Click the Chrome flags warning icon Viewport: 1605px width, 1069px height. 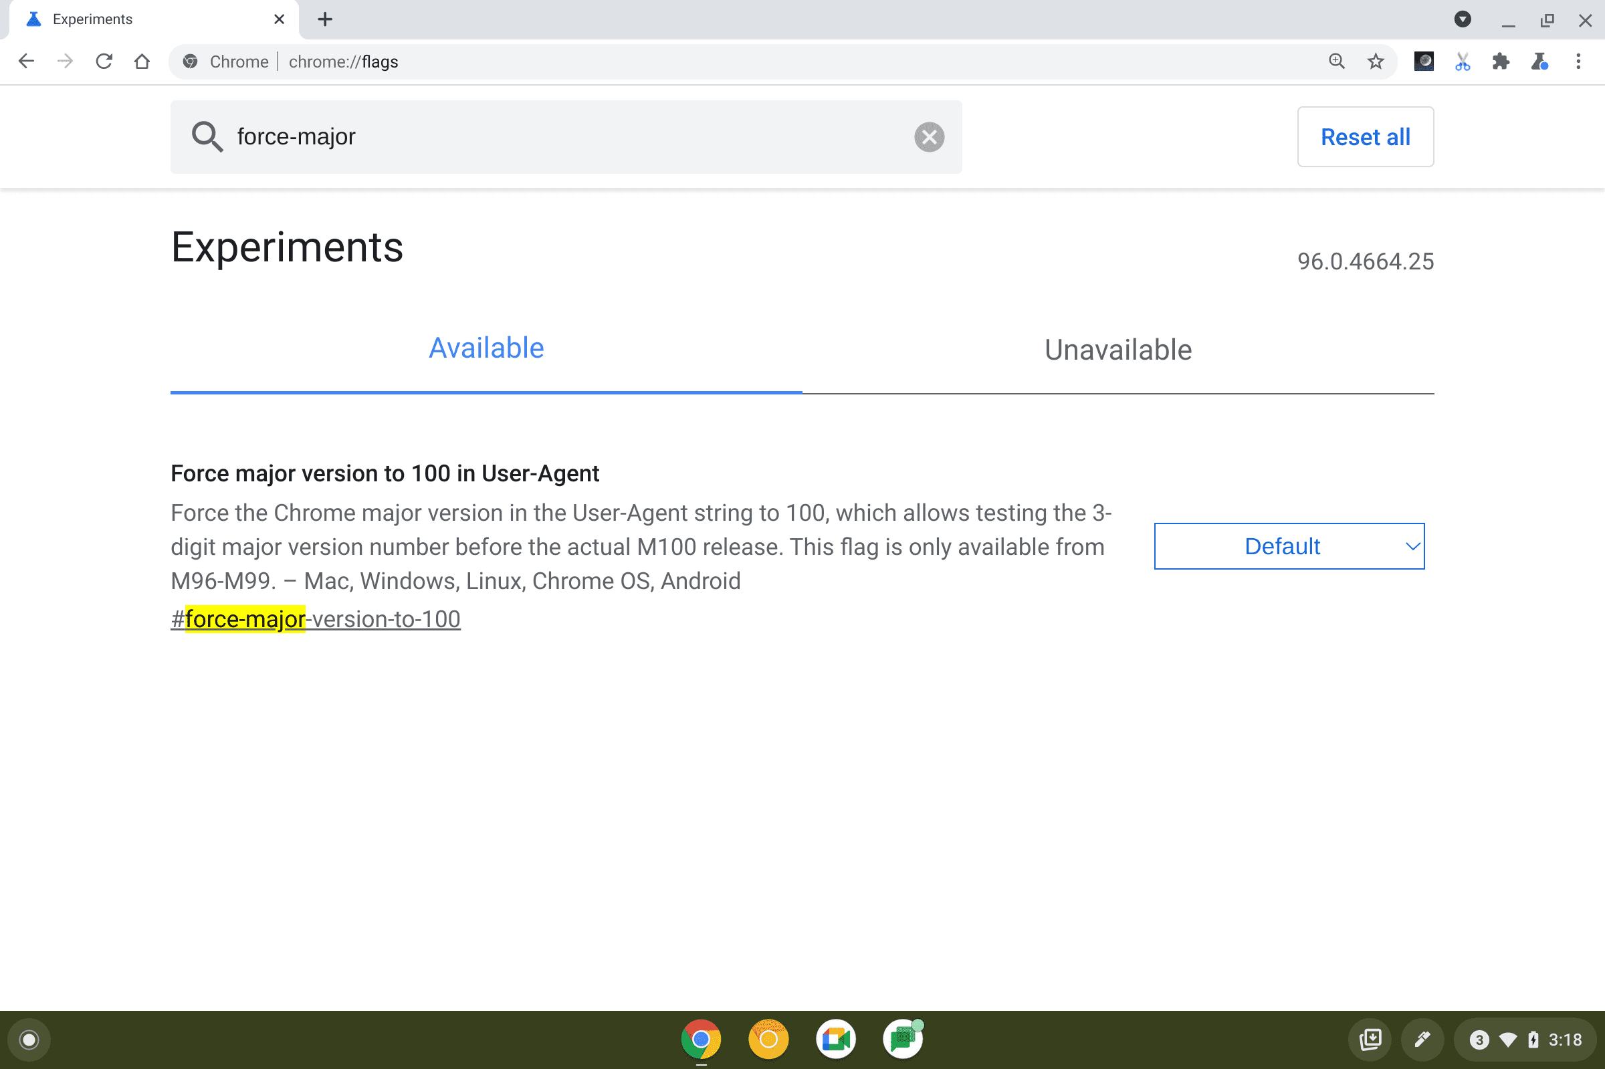[1539, 61]
